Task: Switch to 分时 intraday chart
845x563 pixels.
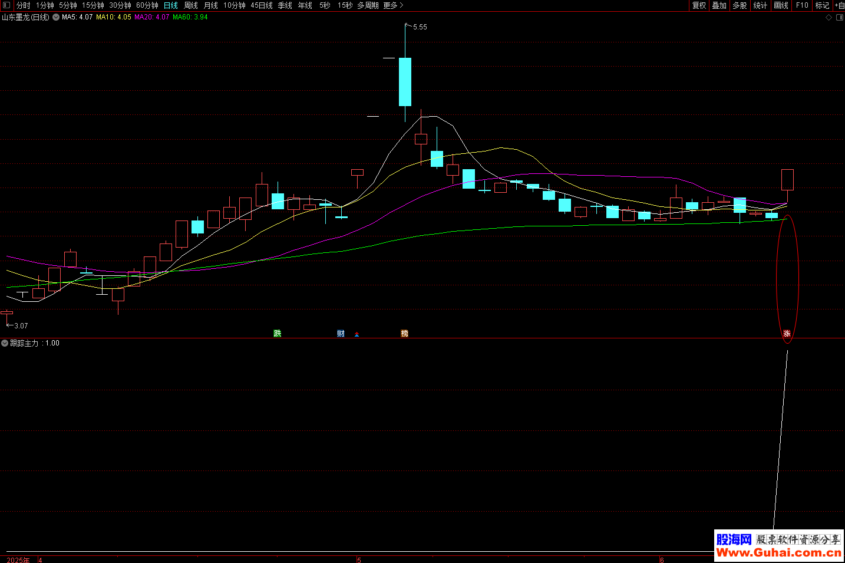Action: [24, 5]
